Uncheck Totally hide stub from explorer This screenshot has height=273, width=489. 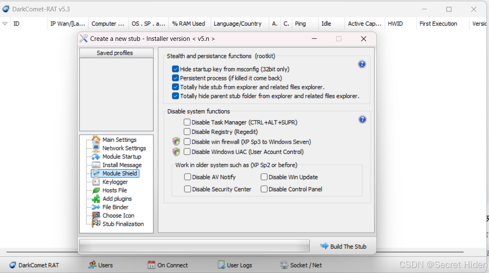pyautogui.click(x=175, y=87)
